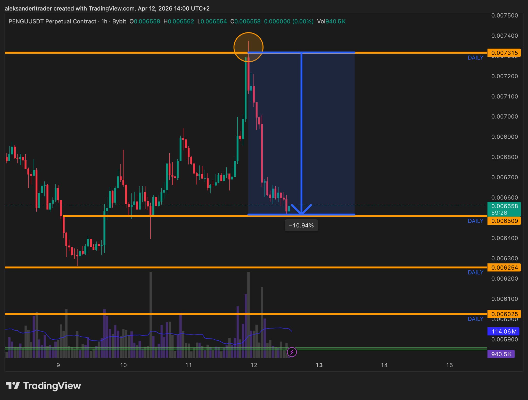
Task: Click the purple lightning bolt icon
Action: click(x=292, y=352)
